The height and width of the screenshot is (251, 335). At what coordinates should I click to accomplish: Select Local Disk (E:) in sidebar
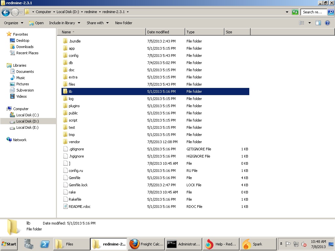click(27, 127)
